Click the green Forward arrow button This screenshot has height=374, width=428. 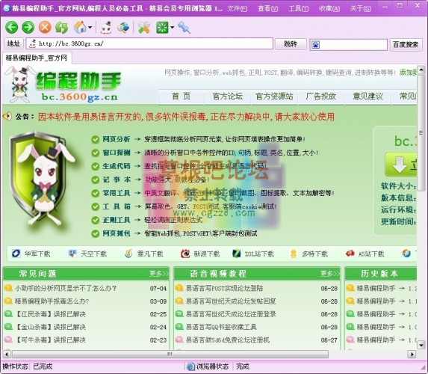click(x=28, y=28)
